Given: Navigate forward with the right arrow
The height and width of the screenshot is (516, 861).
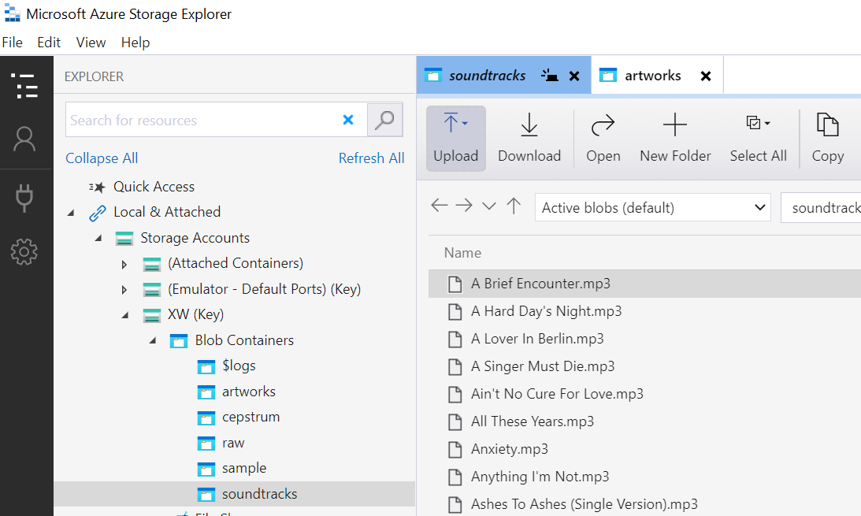Looking at the screenshot, I should (464, 206).
